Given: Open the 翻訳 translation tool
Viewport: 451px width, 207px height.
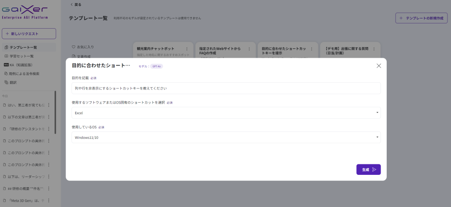Looking at the screenshot, I should pyautogui.click(x=13, y=82).
